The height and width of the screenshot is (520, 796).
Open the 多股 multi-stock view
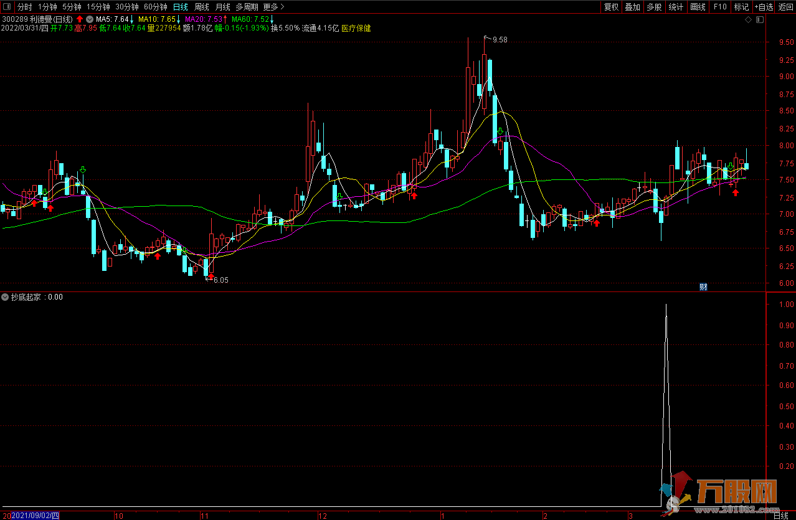(x=654, y=7)
